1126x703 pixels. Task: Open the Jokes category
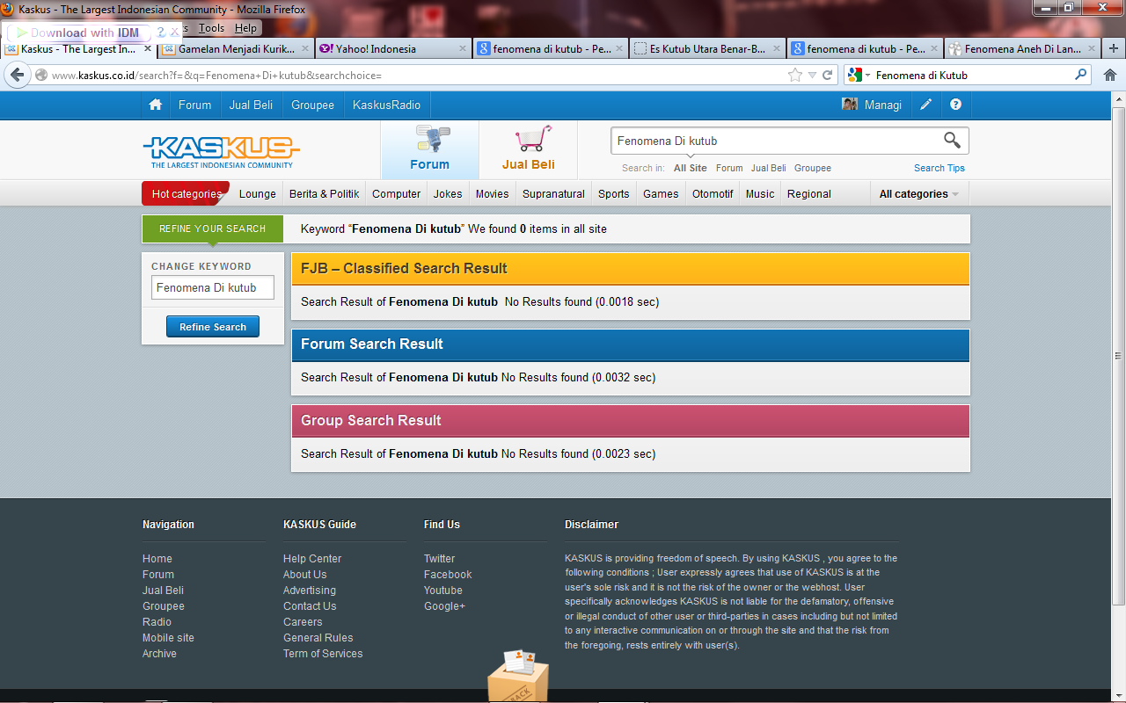(448, 194)
